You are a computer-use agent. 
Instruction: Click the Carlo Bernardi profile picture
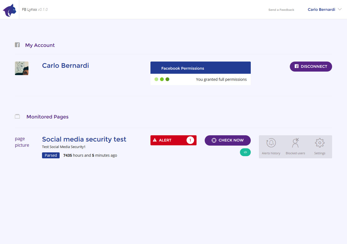click(x=22, y=68)
